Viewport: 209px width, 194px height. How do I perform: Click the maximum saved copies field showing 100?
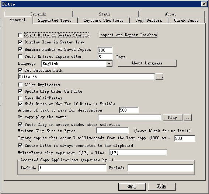(105, 50)
